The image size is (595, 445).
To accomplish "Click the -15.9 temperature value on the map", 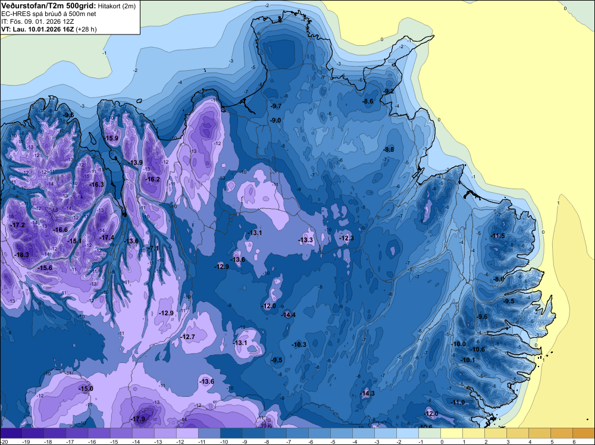I will (x=111, y=138).
